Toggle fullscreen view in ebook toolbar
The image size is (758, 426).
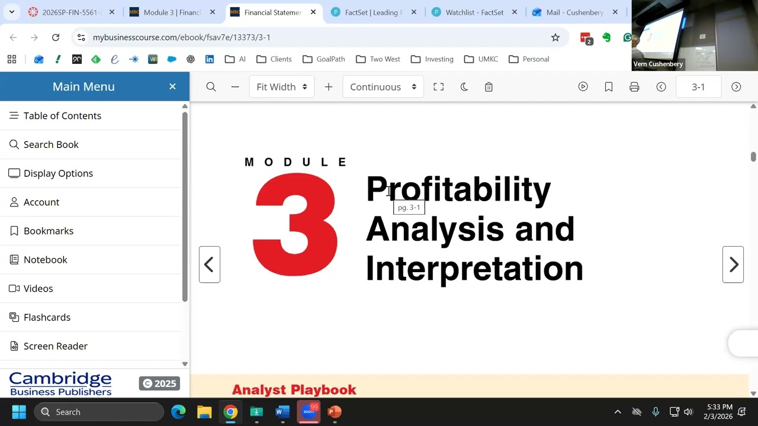[438, 87]
